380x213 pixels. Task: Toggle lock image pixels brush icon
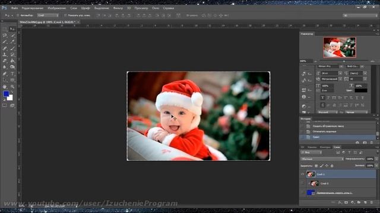point(322,166)
